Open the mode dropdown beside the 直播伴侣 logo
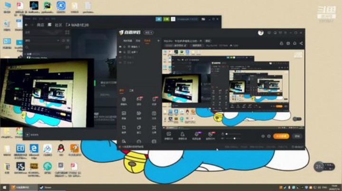The height and width of the screenshot is (191, 342). coord(149,33)
